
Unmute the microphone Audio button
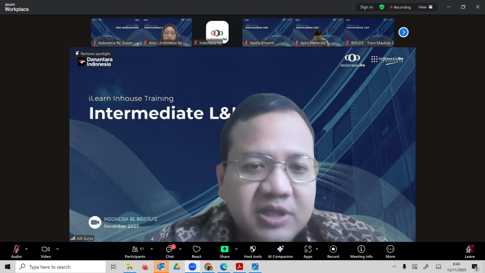[16, 252]
